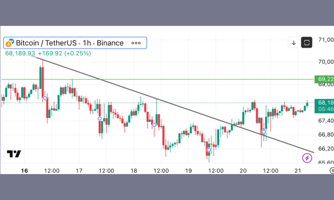This screenshot has height=200, width=334.
Task: Open the three-dot more menu beside Binance
Action: 136,43
